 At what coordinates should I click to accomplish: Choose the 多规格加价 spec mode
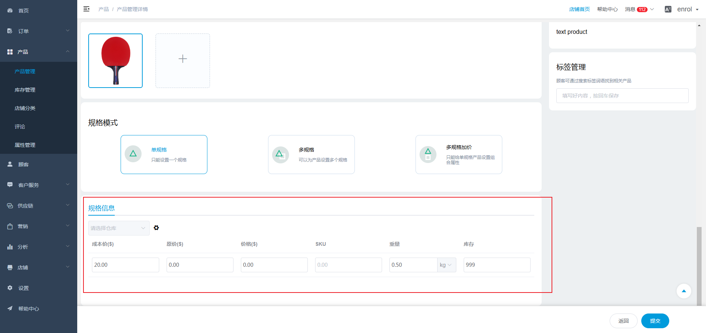[459, 155]
